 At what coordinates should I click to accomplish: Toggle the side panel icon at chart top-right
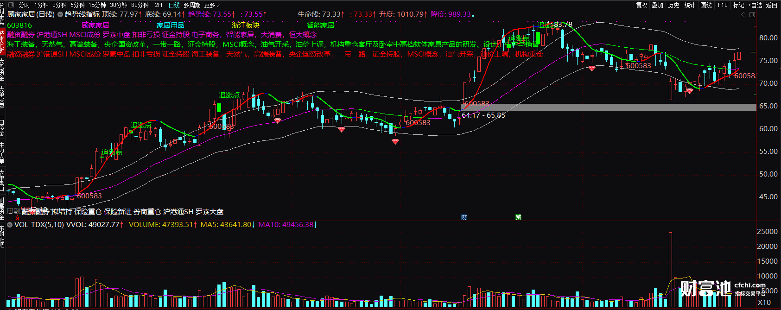pos(752,14)
